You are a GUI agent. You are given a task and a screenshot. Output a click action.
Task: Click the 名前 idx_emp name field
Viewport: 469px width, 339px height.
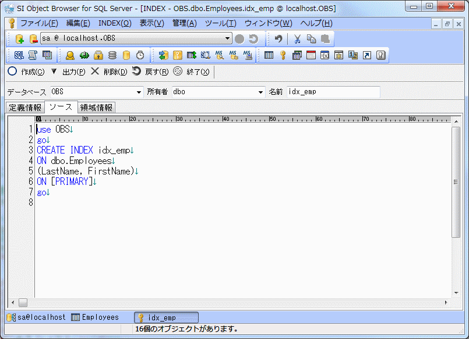[x=333, y=92]
